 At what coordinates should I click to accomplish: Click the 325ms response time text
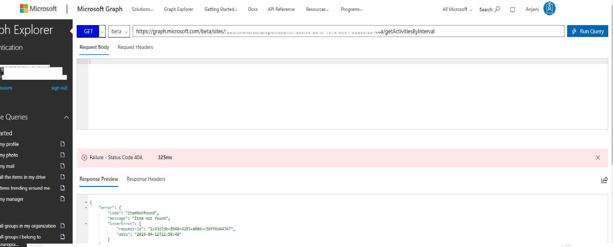[165, 157]
